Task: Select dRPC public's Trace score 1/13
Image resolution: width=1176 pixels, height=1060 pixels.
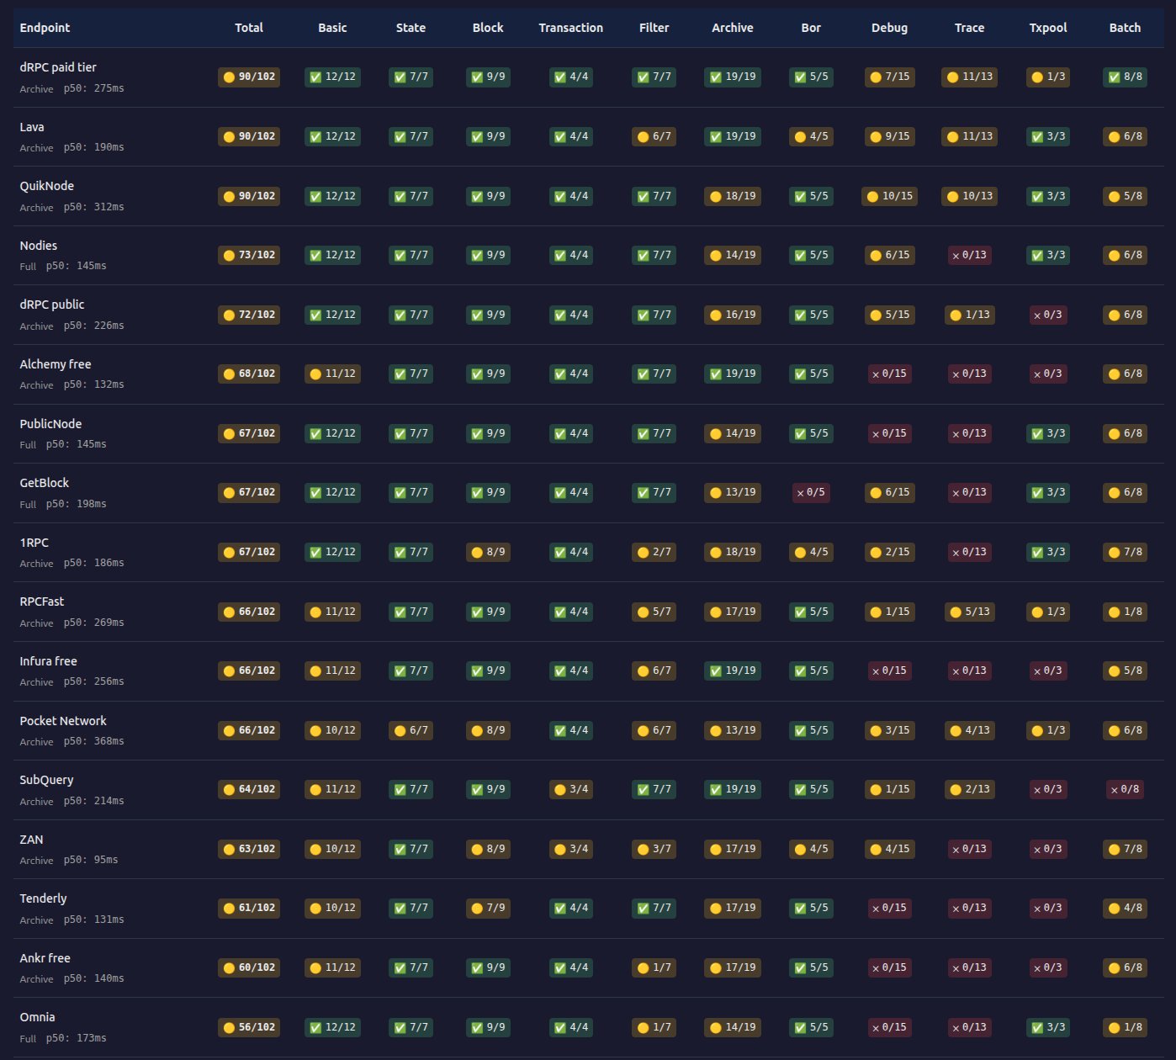Action: pyautogui.click(x=969, y=315)
